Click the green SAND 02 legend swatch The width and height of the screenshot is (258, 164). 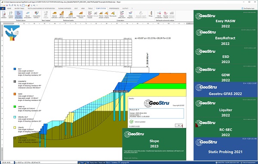15,106
